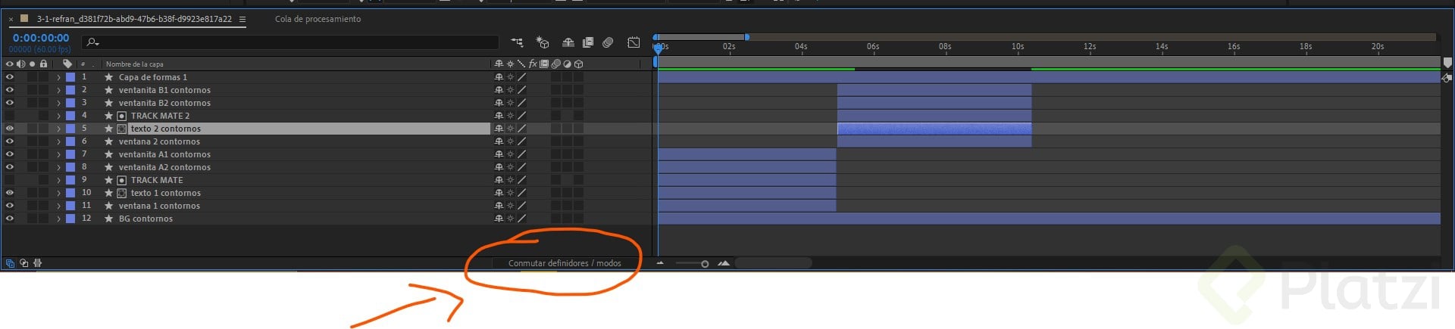Click the timeline zoom slider knob
This screenshot has height=329, width=1455.
click(x=705, y=264)
